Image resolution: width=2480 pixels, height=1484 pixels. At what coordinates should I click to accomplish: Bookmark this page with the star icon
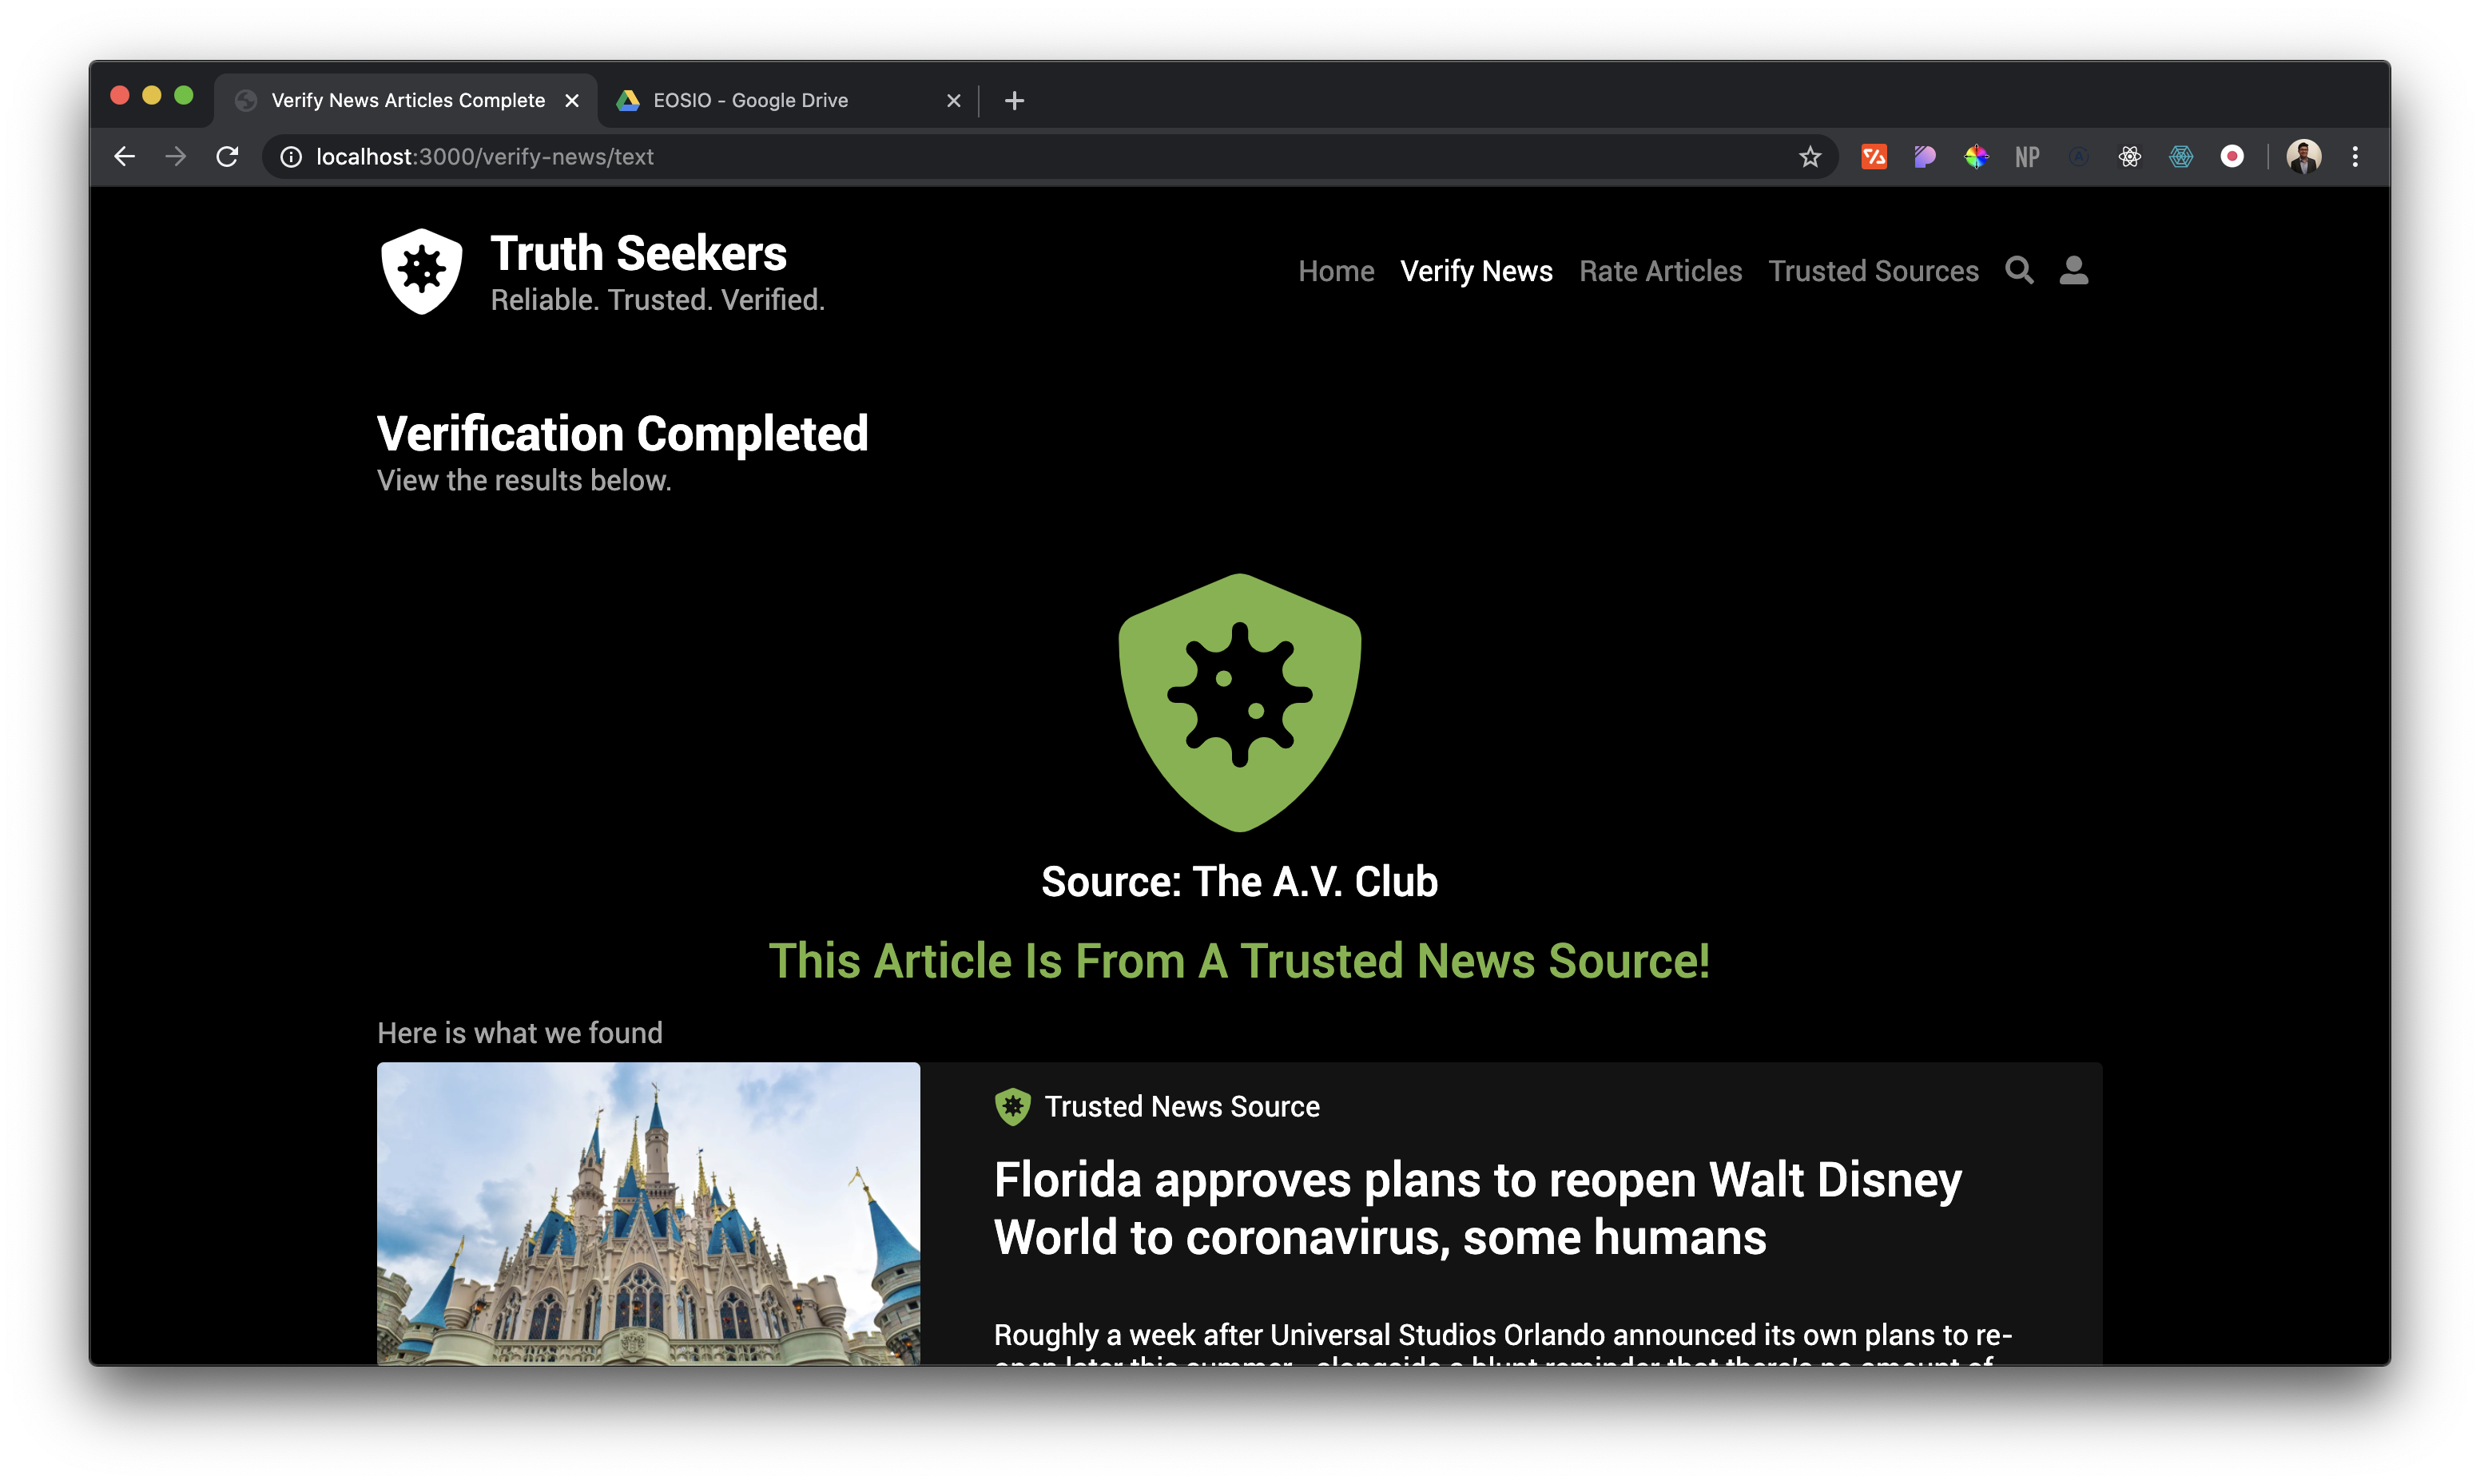[x=1809, y=157]
